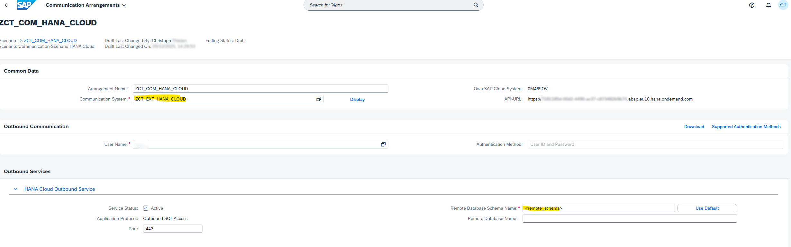Select the Authentication Method field
The width and height of the screenshot is (791, 247).
(x=655, y=144)
